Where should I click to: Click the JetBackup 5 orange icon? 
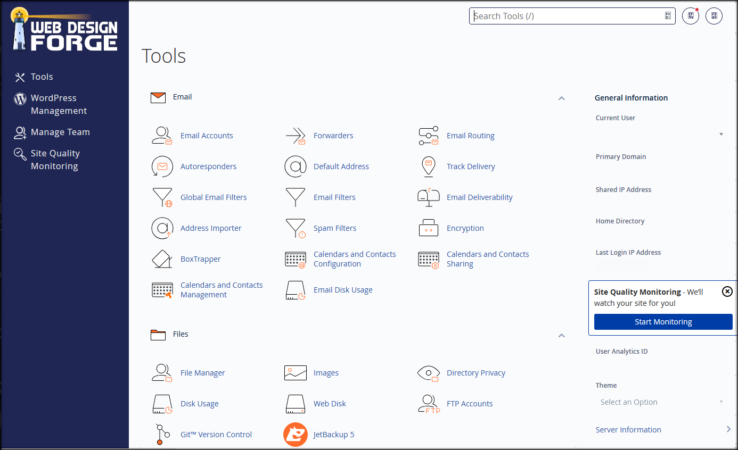tap(295, 435)
